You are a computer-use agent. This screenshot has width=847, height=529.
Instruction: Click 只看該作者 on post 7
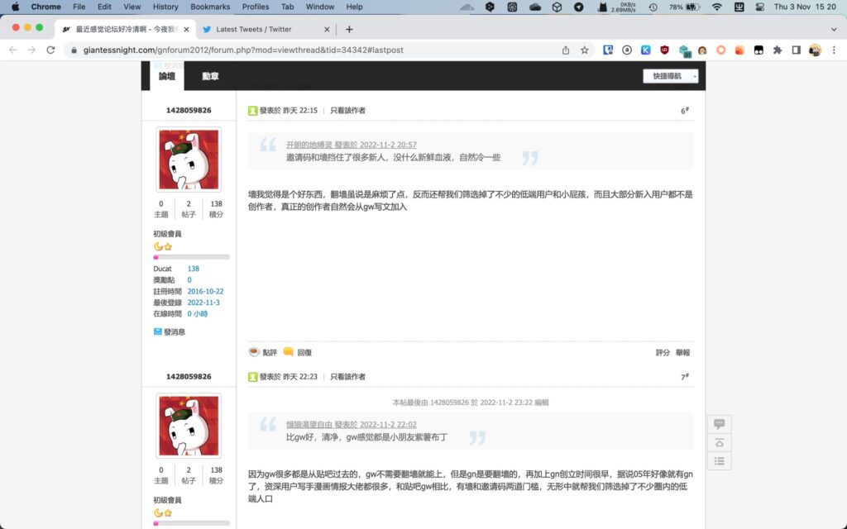pyautogui.click(x=347, y=376)
